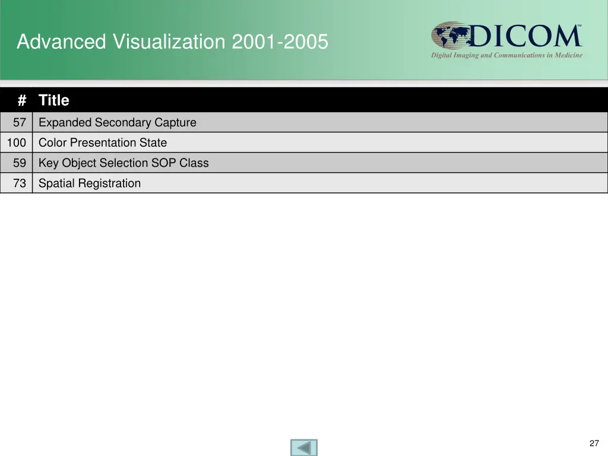Click the back arrow navigation button
Viewport: 608px width, 456px height.
point(304,447)
